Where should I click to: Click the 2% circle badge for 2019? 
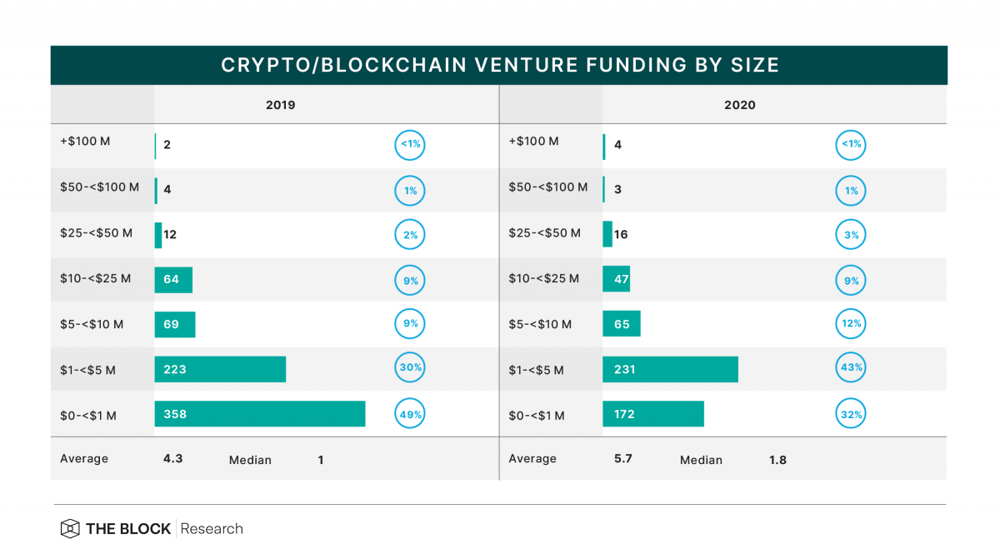click(409, 235)
